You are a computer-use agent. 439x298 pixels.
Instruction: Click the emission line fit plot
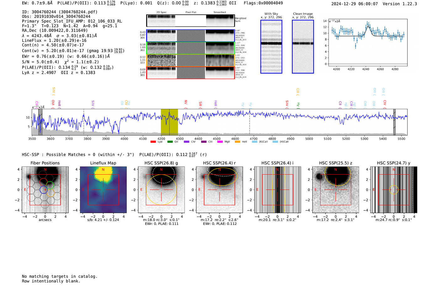(368, 43)
